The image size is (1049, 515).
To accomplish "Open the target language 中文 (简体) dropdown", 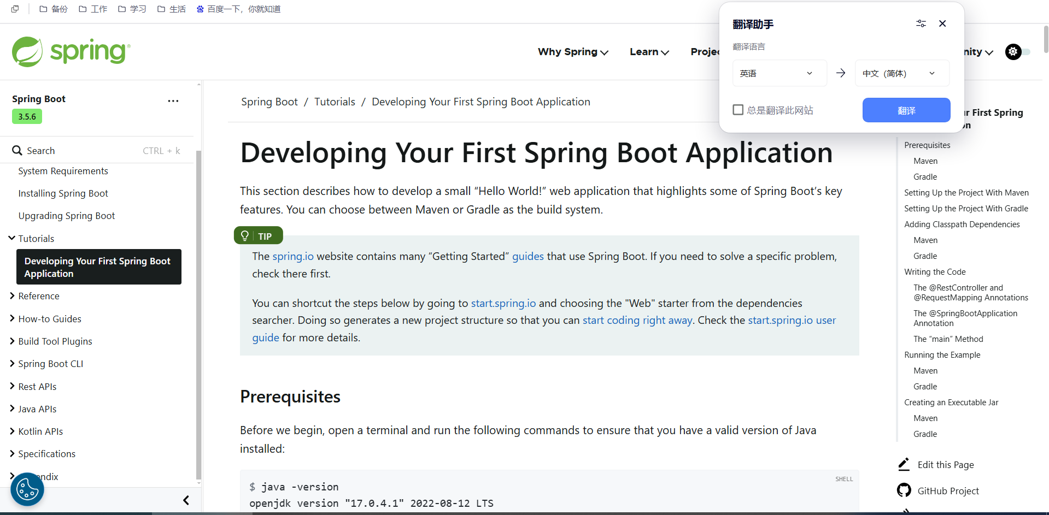I will (x=902, y=73).
